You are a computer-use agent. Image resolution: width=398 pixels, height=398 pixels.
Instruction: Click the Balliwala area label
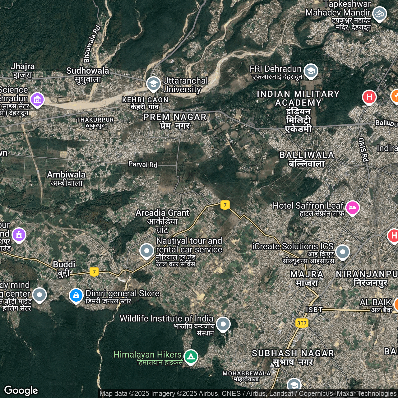pos(307,159)
